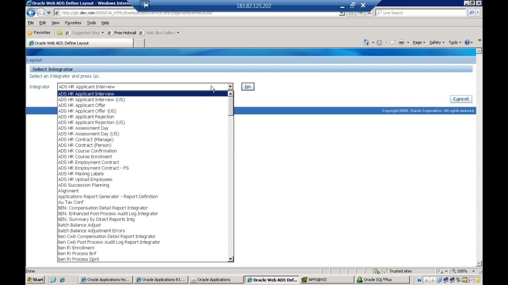Viewport: 508px width, 285px height.
Task: Click the Trusted sites checkmark icon
Action: (x=385, y=271)
